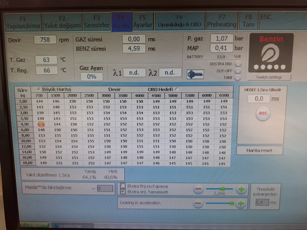Open the F1 Yapılandırma tab
This screenshot has width=307, height=230.
coord(23,22)
